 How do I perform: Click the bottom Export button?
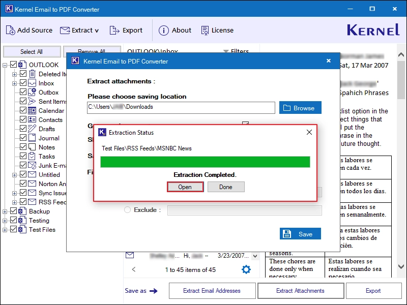pyautogui.click(x=373, y=290)
